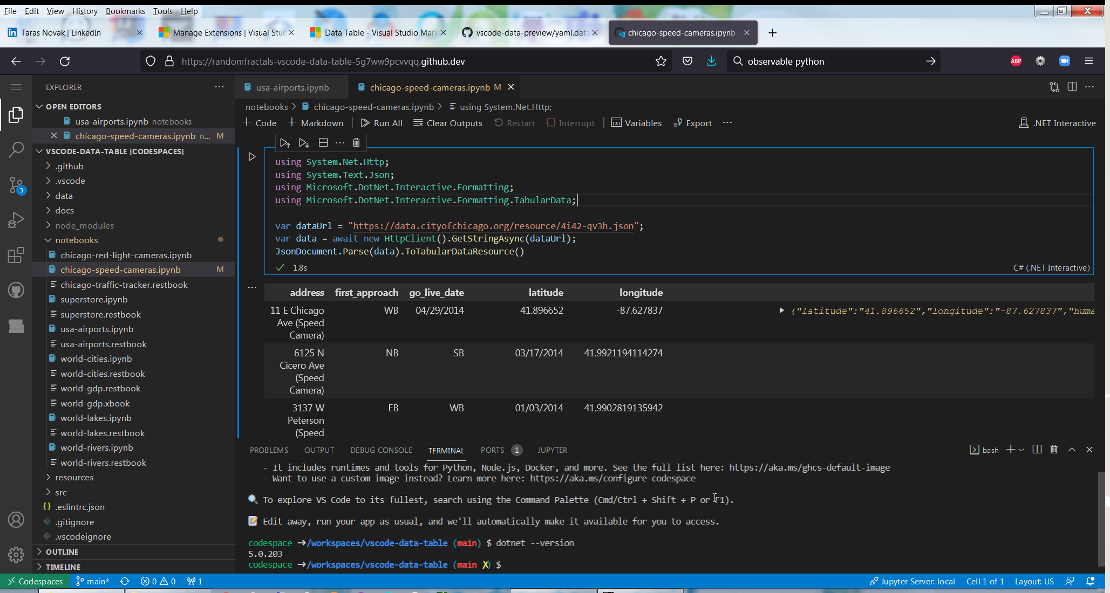
Task: Execute cell and cells below
Action: pos(303,142)
